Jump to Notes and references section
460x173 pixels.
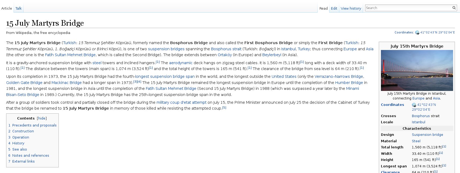tap(30, 155)
